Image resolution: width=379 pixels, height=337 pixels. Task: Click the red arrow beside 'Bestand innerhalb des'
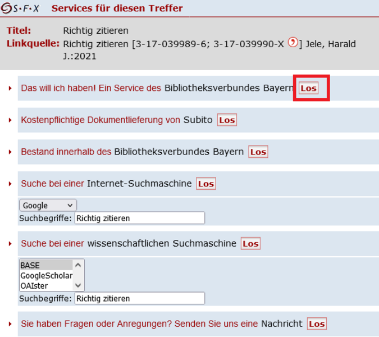click(10, 152)
